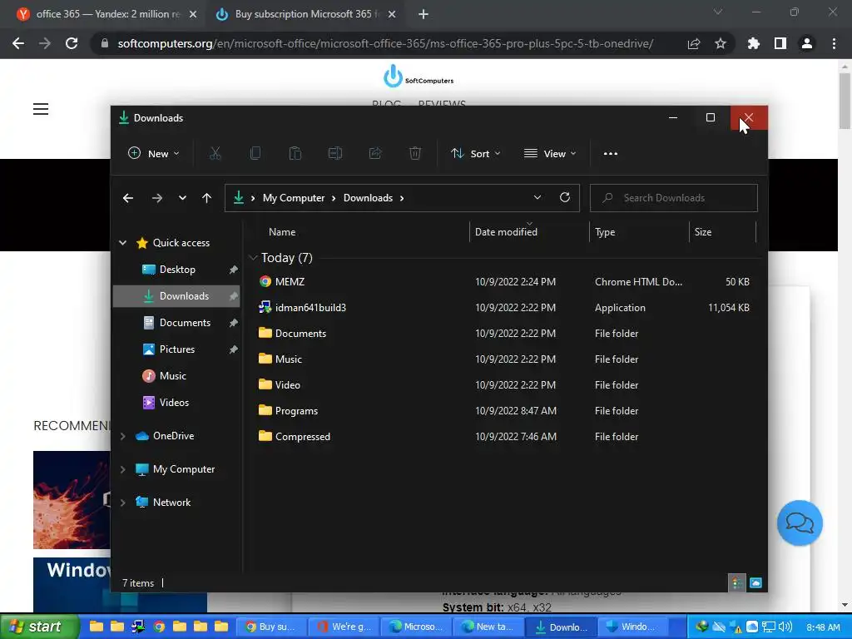Open Desktop in Quick access

(177, 270)
